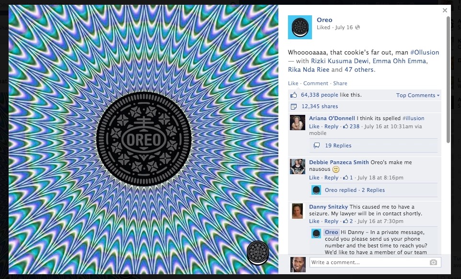Close the photo viewer
The width and height of the screenshot is (461, 279).
[x=445, y=10]
